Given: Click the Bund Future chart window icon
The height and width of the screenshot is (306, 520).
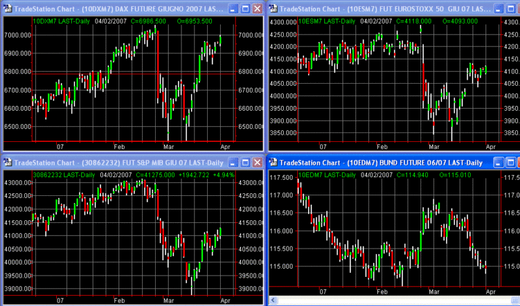Looking at the screenshot, I should [274, 163].
